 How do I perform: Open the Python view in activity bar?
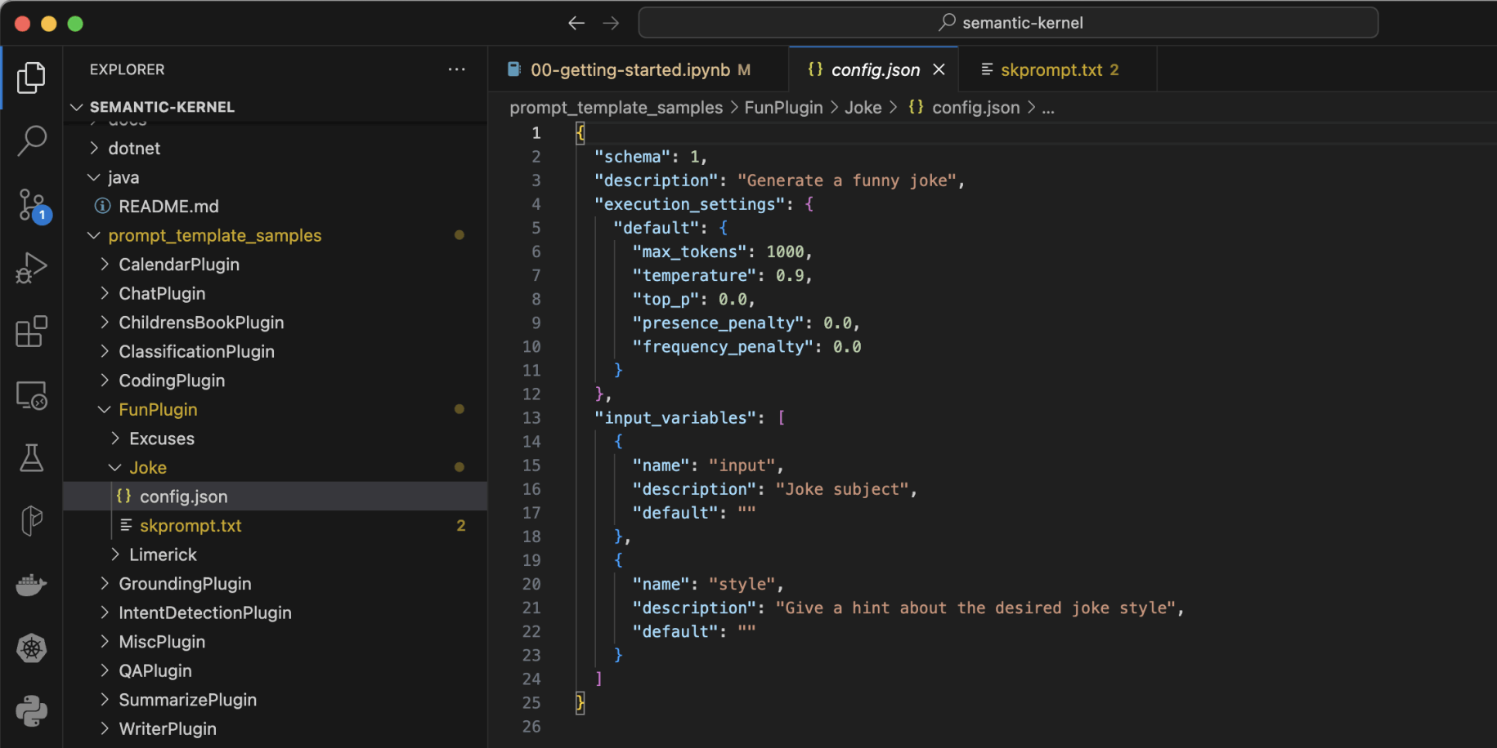tap(31, 711)
